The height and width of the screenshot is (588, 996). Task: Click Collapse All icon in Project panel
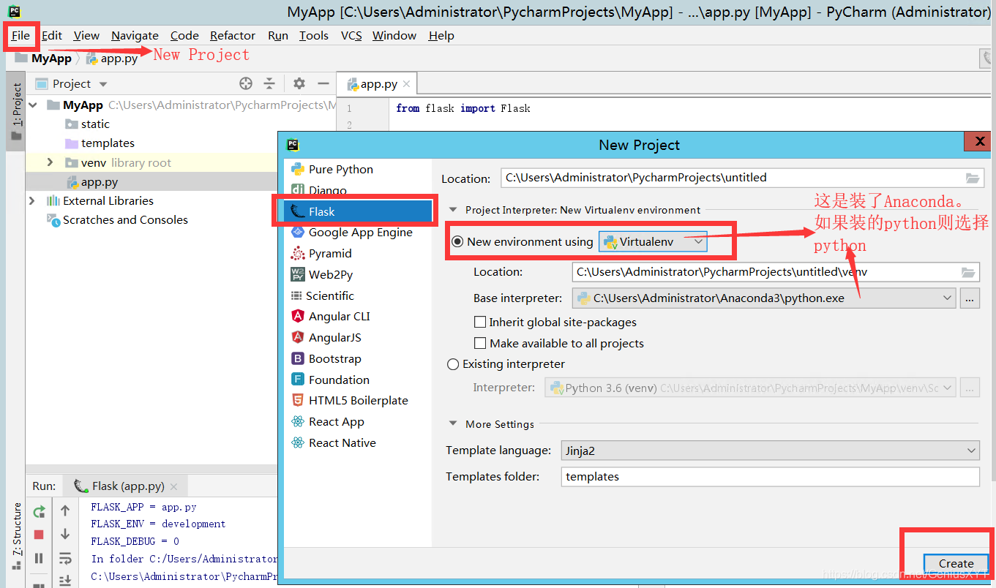click(x=269, y=83)
